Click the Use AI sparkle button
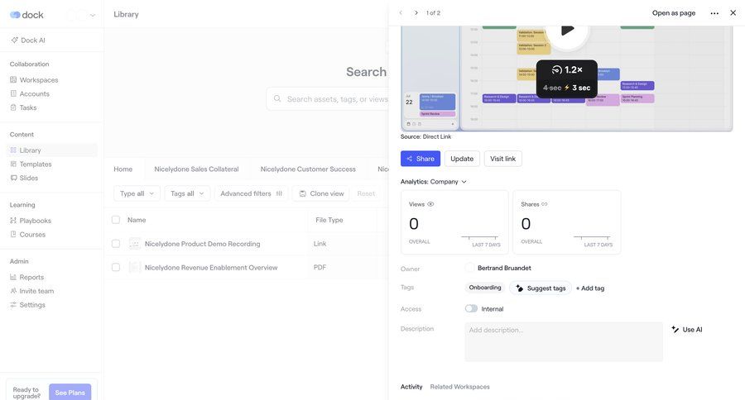The height and width of the screenshot is (400, 745). point(687,329)
